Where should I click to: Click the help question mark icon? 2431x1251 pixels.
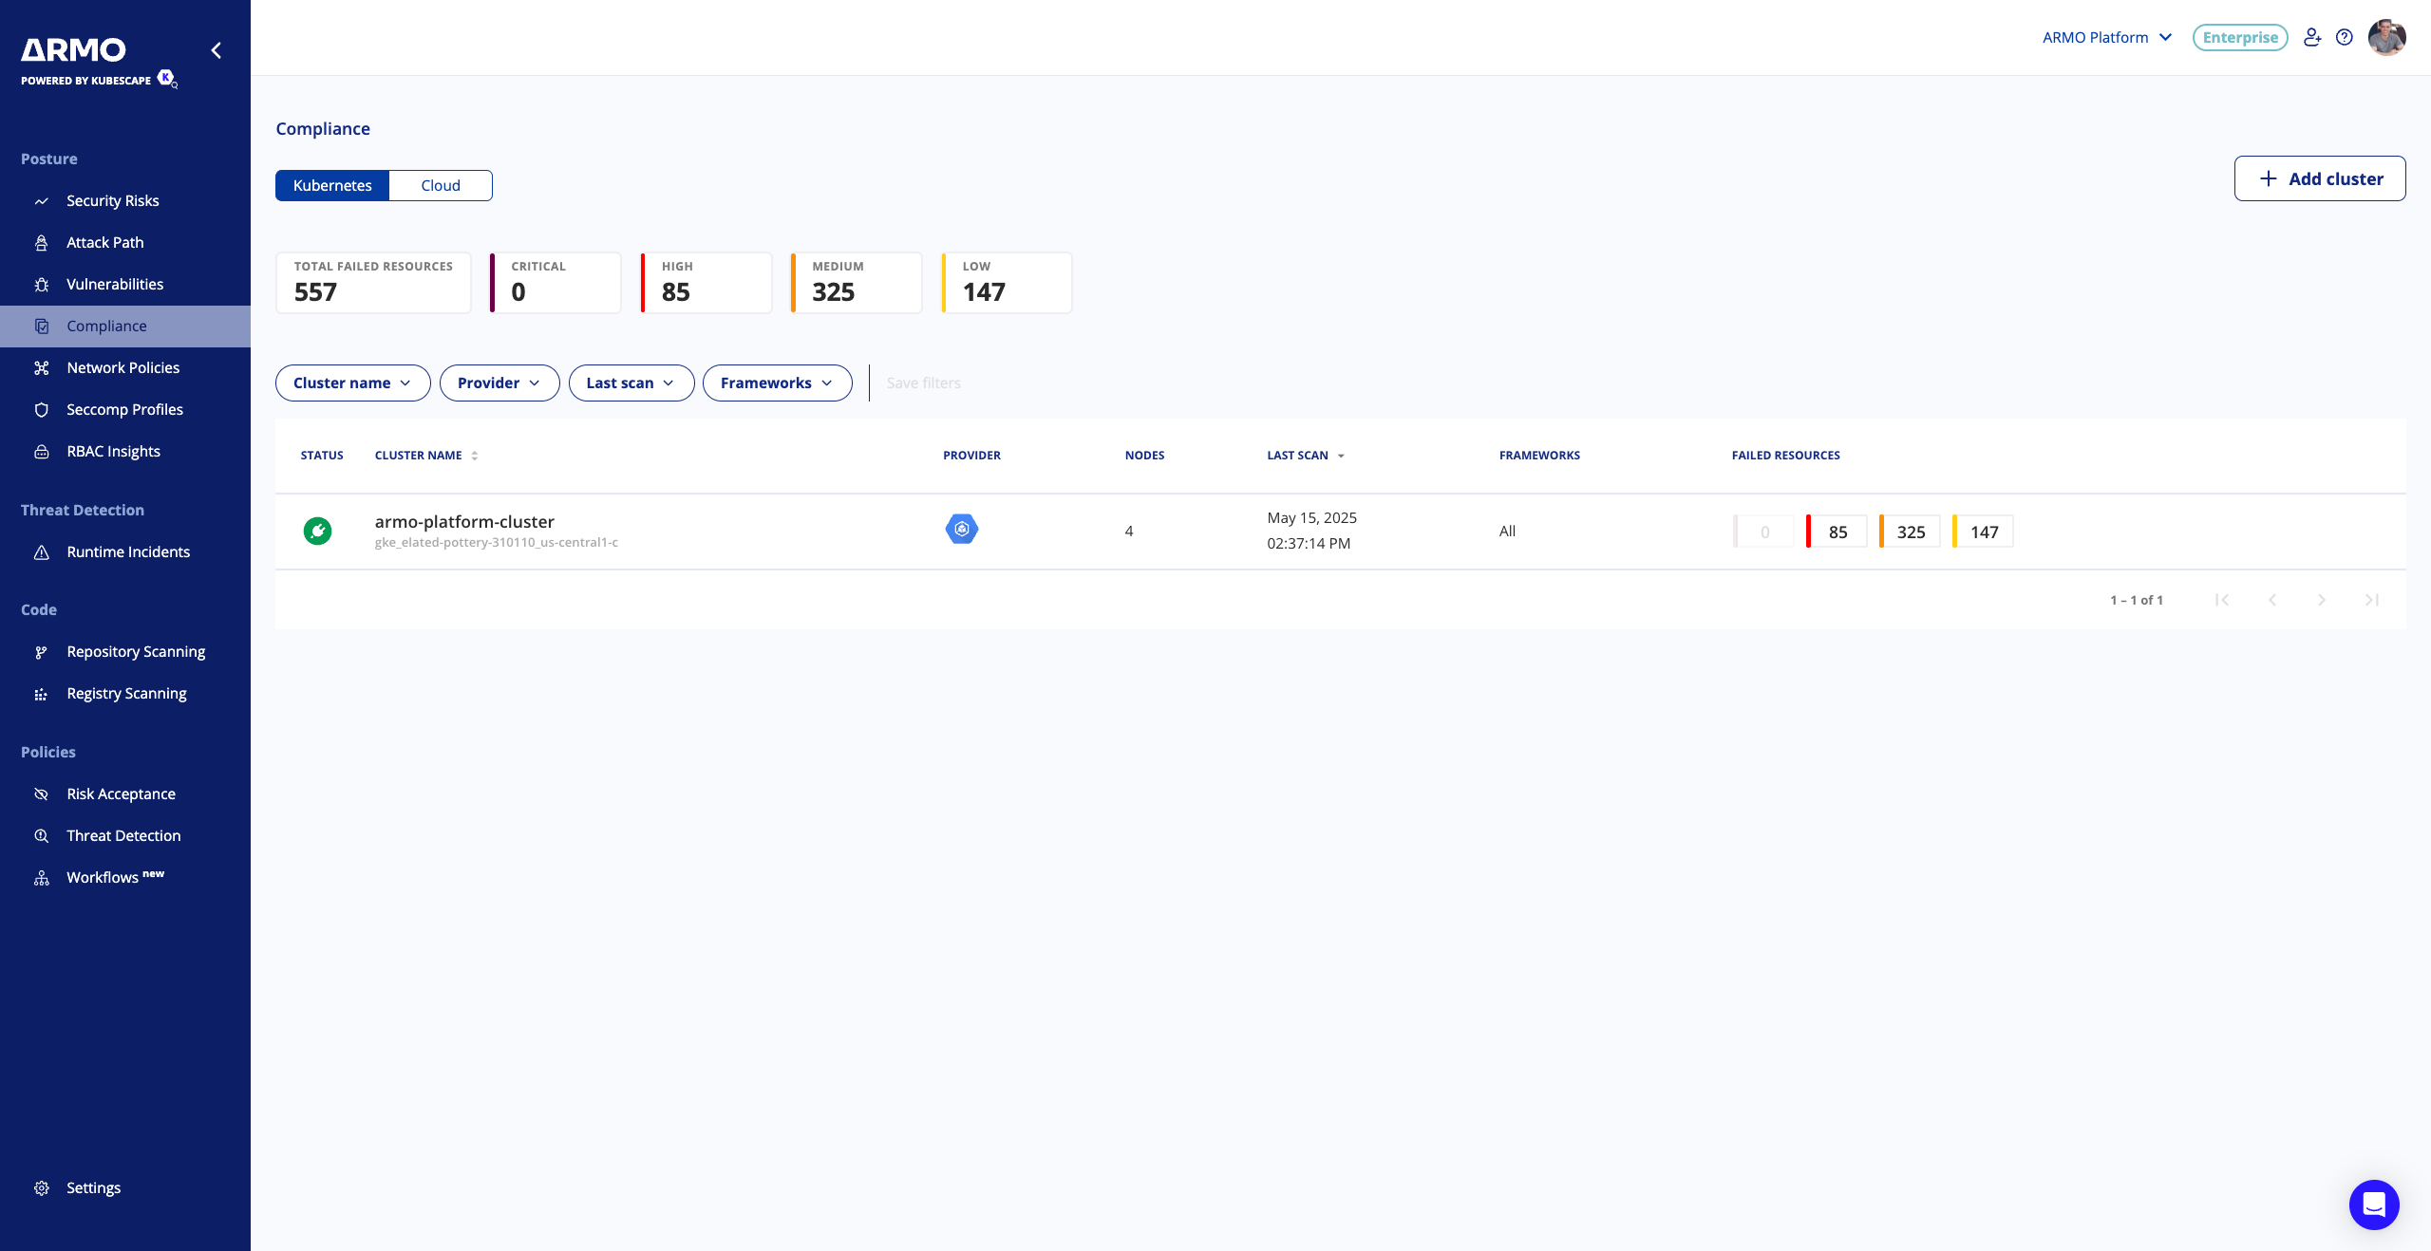[2345, 38]
